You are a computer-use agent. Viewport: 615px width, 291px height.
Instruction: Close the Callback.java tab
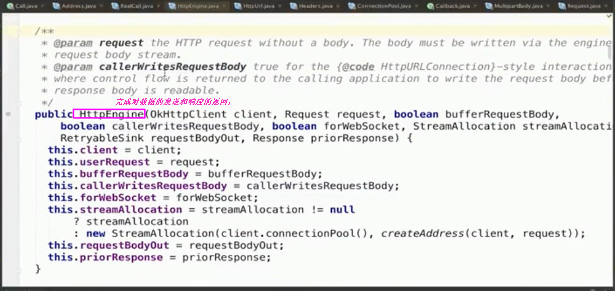pos(475,7)
